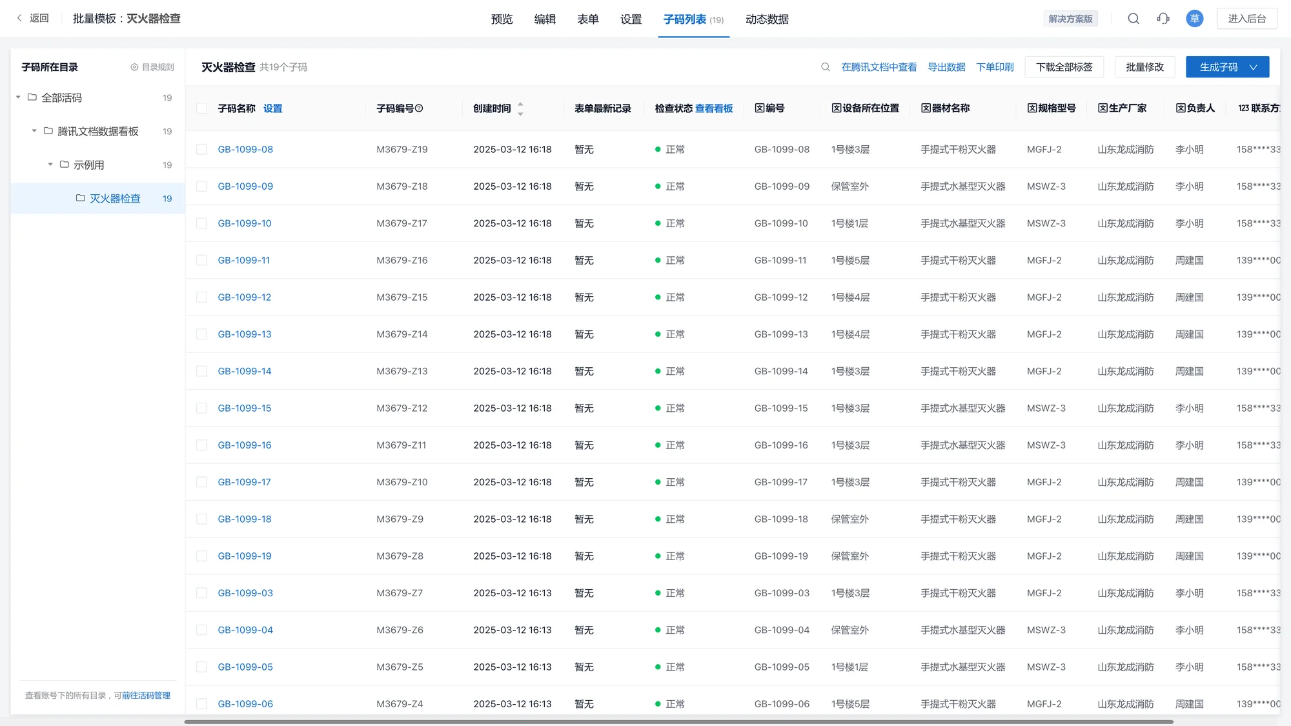Click the help icon beside 子码编号

pyautogui.click(x=419, y=108)
